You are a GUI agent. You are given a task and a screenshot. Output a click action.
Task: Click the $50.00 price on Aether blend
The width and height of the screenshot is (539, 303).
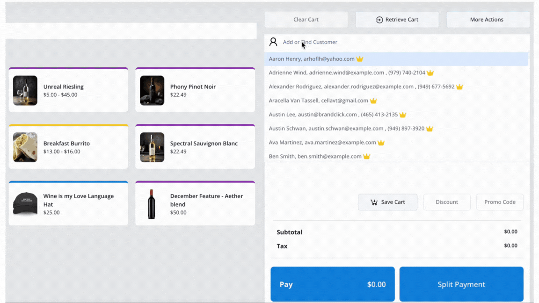point(178,212)
